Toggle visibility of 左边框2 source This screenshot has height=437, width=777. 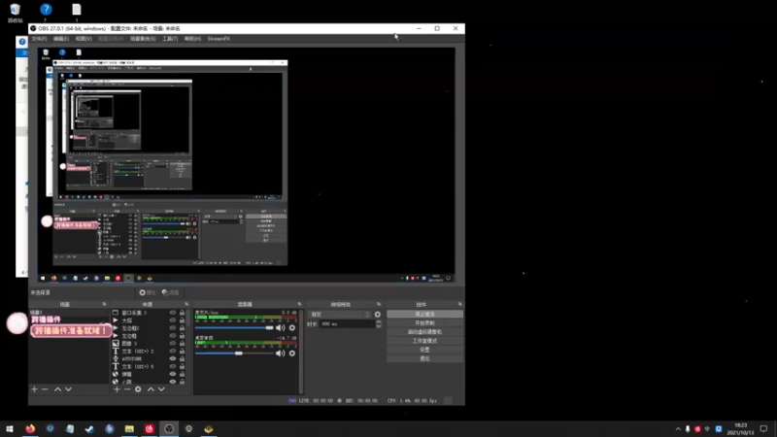[x=173, y=328]
